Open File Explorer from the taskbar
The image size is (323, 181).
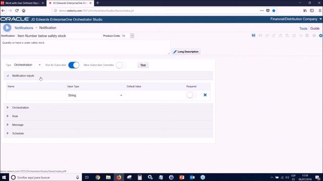pyautogui.click(x=108, y=177)
